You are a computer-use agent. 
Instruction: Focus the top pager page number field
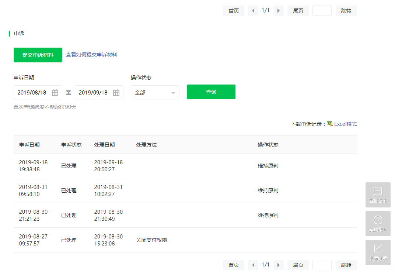pos(322,11)
